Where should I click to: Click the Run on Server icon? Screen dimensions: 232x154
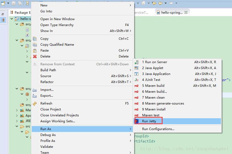[x=136, y=62]
